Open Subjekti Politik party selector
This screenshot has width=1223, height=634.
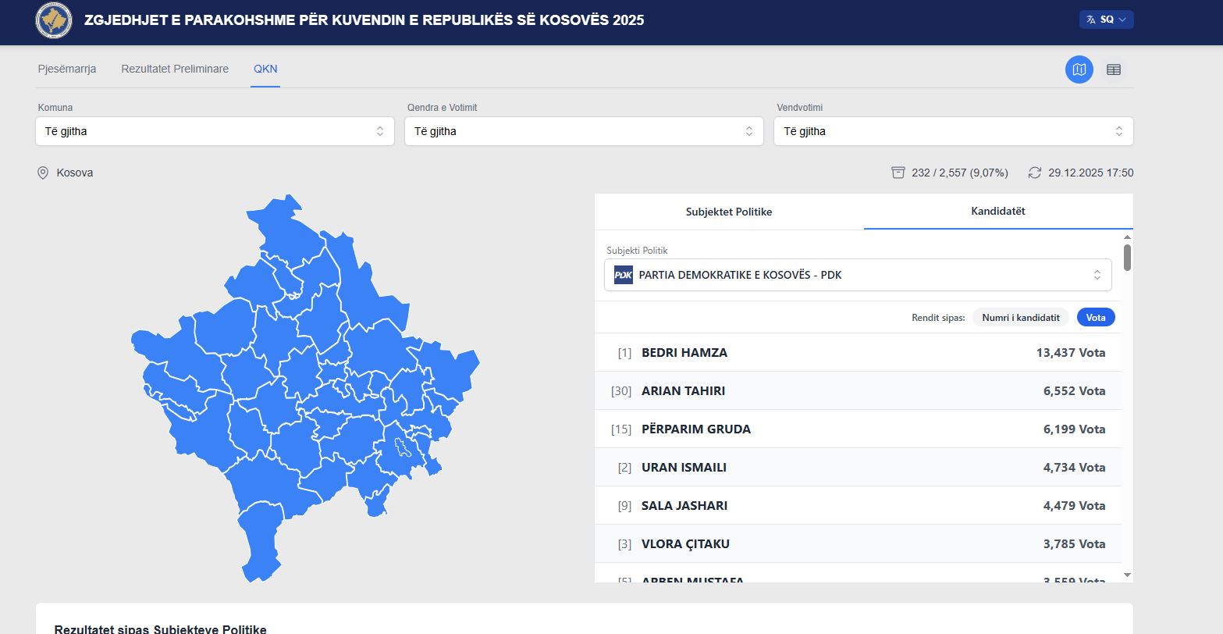[858, 275]
